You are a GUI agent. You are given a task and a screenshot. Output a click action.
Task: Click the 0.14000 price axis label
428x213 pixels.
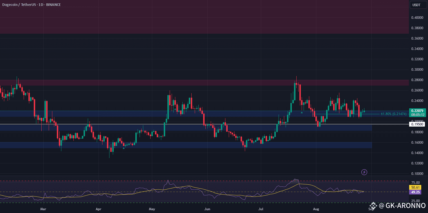point(417,153)
